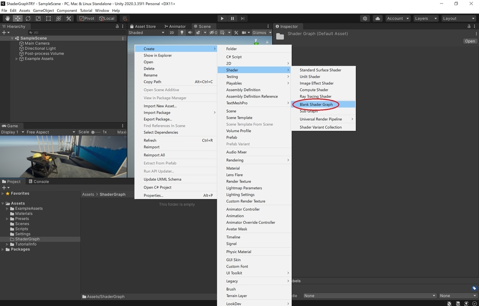Select the Hand tool in toolbar
Image resolution: width=479 pixels, height=306 pixels.
[x=8, y=18]
